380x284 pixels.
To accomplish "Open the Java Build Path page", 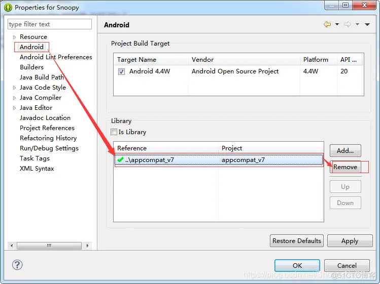I will tap(42, 77).
